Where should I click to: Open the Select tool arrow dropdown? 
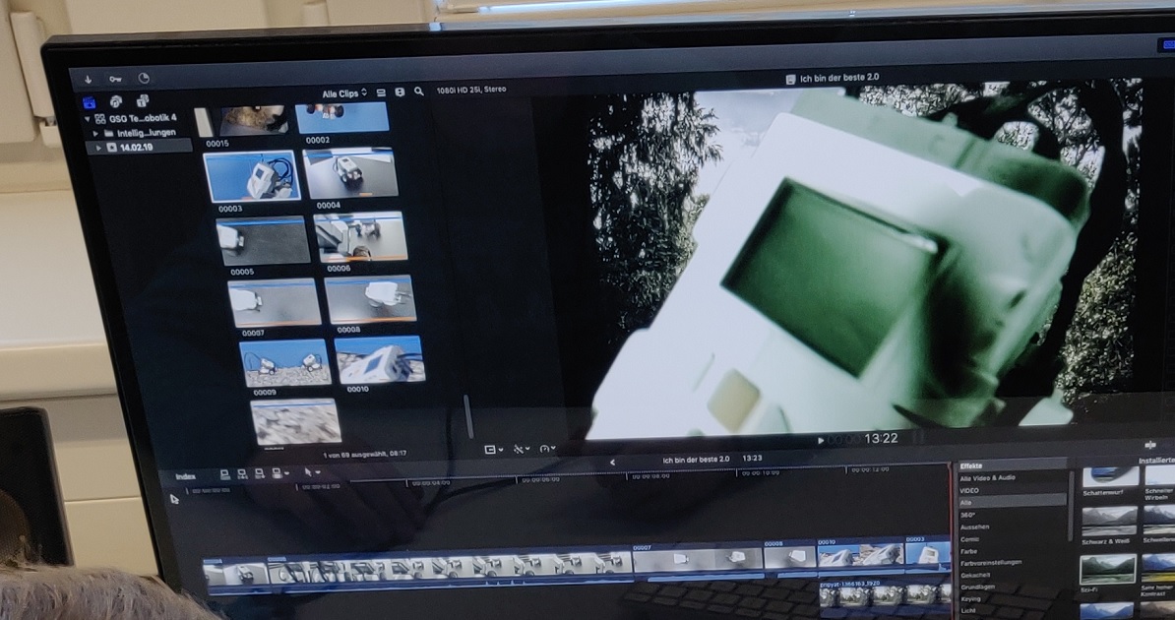click(x=312, y=473)
